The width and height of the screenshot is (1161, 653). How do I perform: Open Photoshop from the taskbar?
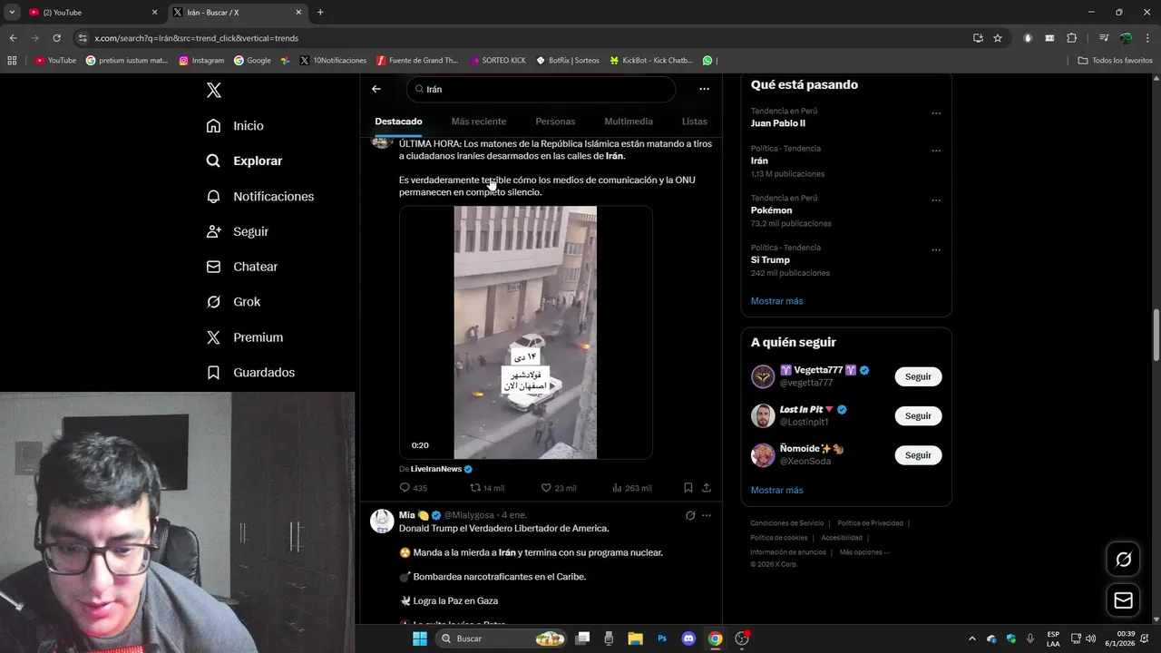[x=662, y=638]
